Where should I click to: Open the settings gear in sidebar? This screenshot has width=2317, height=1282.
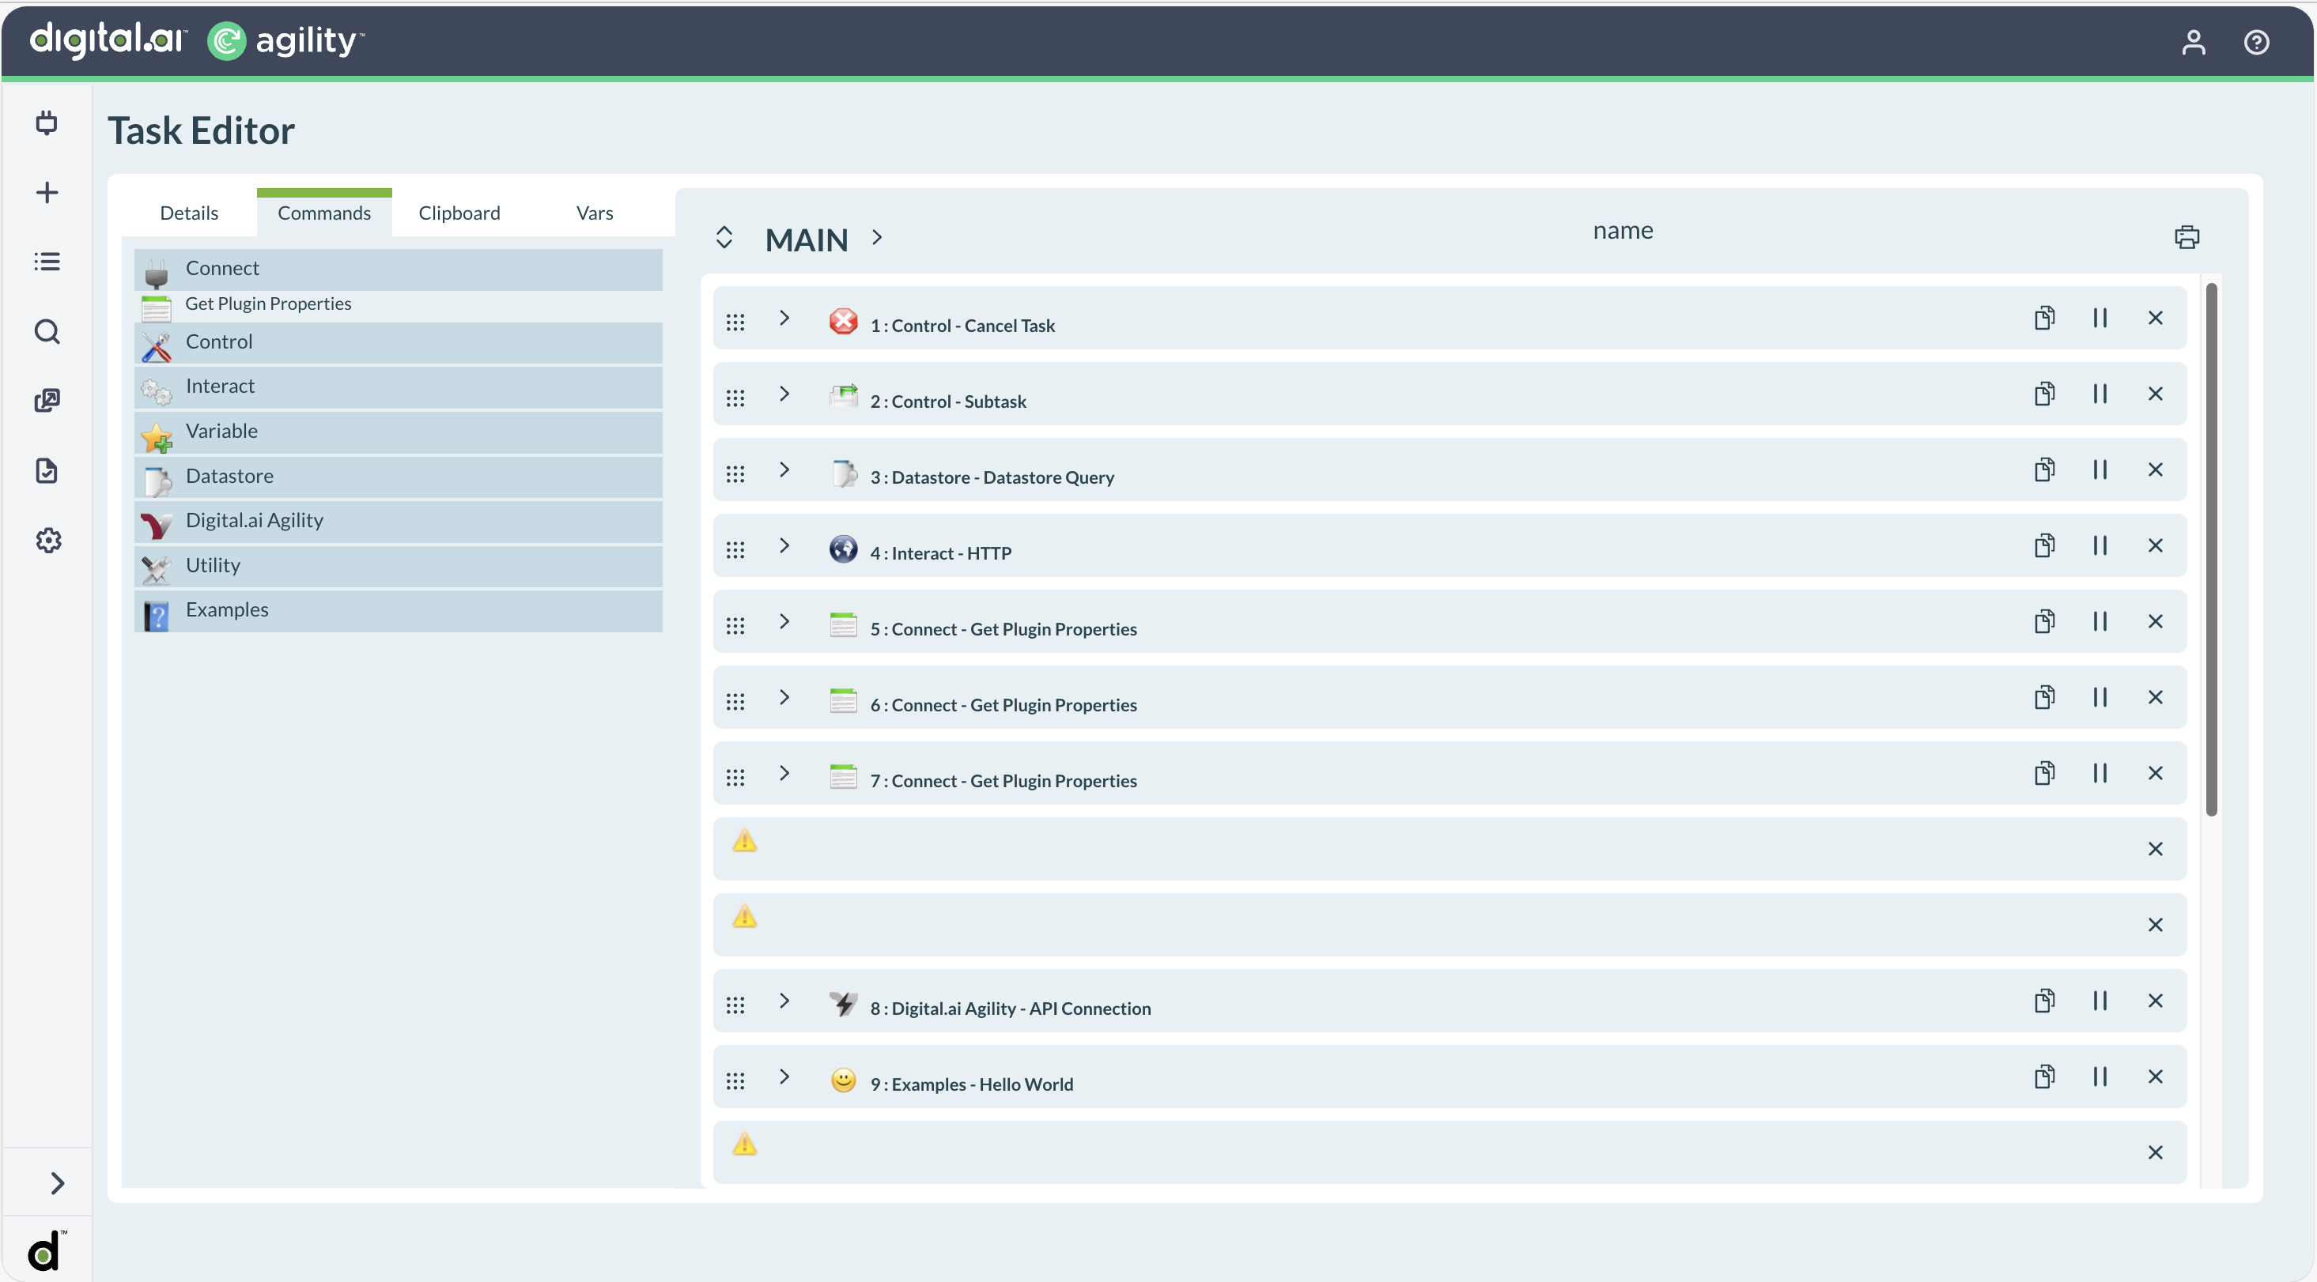click(x=47, y=541)
